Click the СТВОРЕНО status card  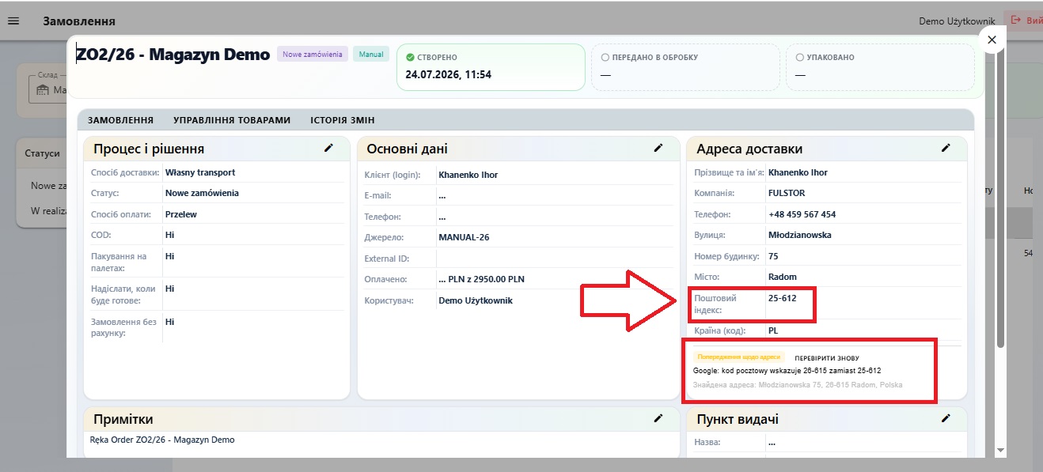coord(490,66)
